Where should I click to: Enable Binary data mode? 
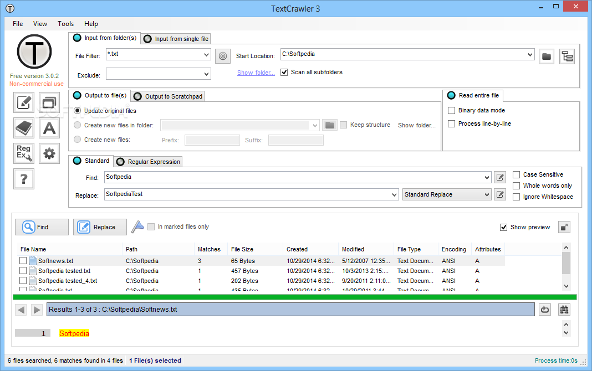451,111
